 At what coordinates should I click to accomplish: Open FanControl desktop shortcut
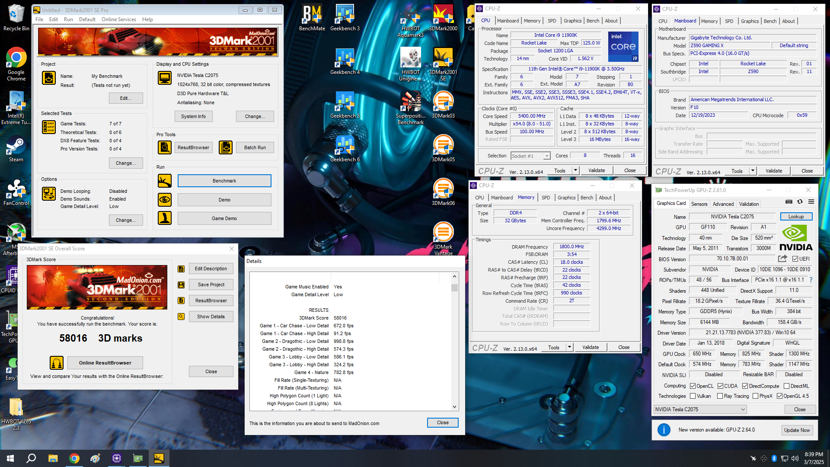16,192
